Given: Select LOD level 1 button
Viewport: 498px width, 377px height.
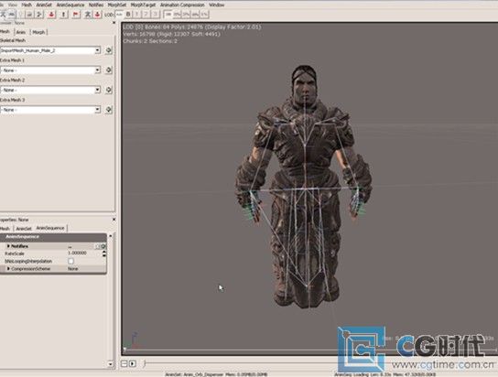Looking at the screenshot, I should (137, 15).
